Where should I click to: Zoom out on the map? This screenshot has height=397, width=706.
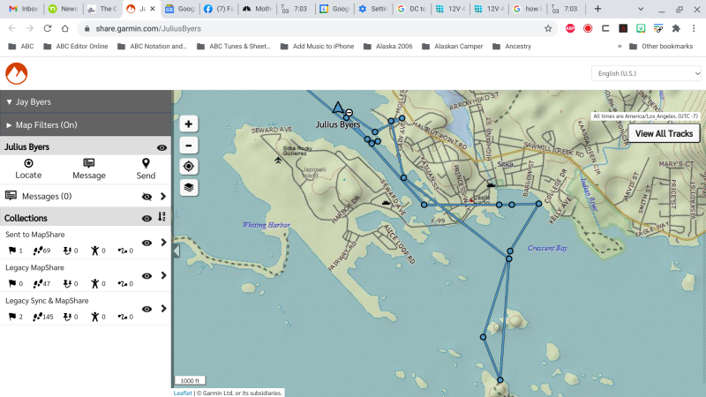point(189,145)
